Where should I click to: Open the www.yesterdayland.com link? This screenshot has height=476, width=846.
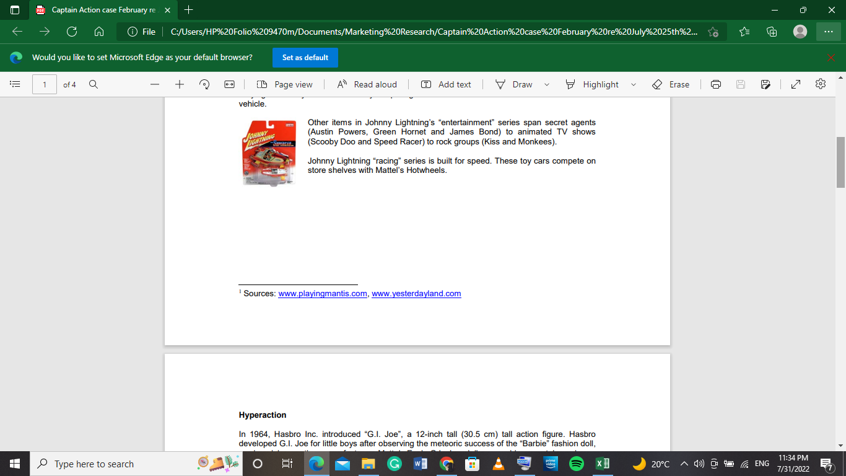[416, 294]
